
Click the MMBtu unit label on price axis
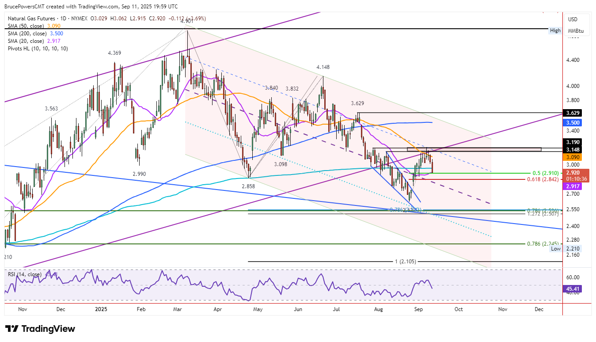[575, 31]
